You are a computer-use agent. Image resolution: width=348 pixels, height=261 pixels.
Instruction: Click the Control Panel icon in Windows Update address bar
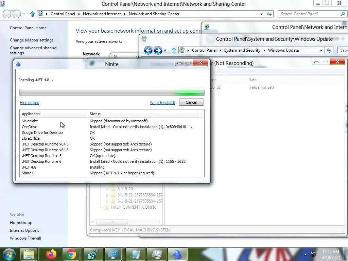click(182, 50)
